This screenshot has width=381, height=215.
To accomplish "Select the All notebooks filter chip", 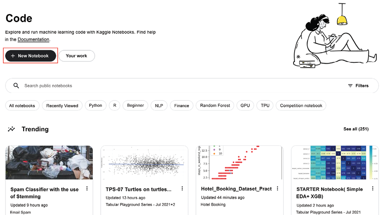I will pos(22,105).
